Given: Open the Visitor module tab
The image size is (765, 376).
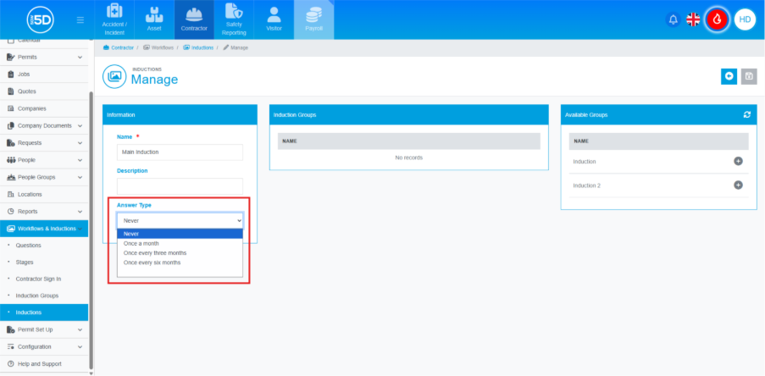Looking at the screenshot, I should pos(274,19).
